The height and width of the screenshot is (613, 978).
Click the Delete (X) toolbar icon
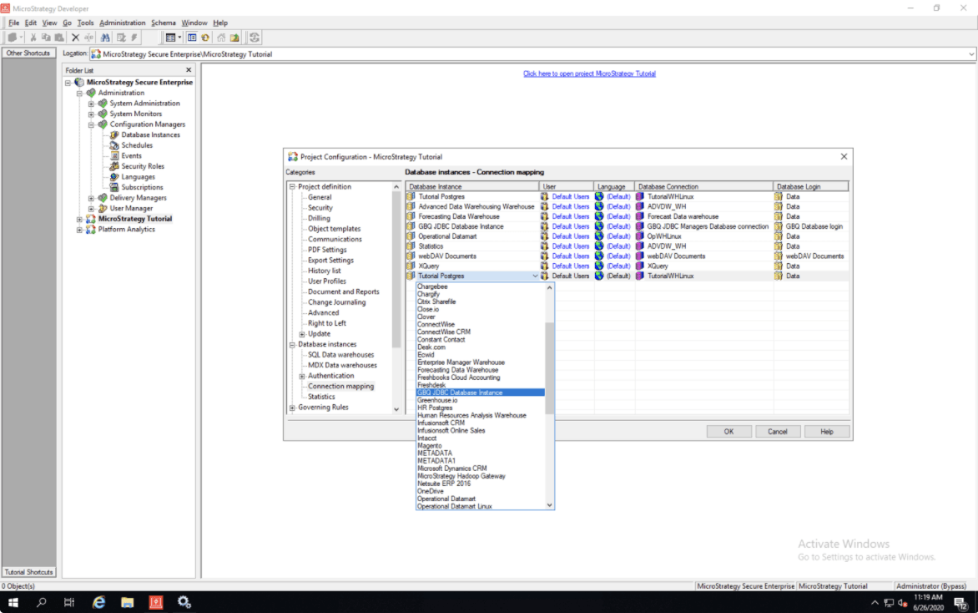pyautogui.click(x=75, y=38)
